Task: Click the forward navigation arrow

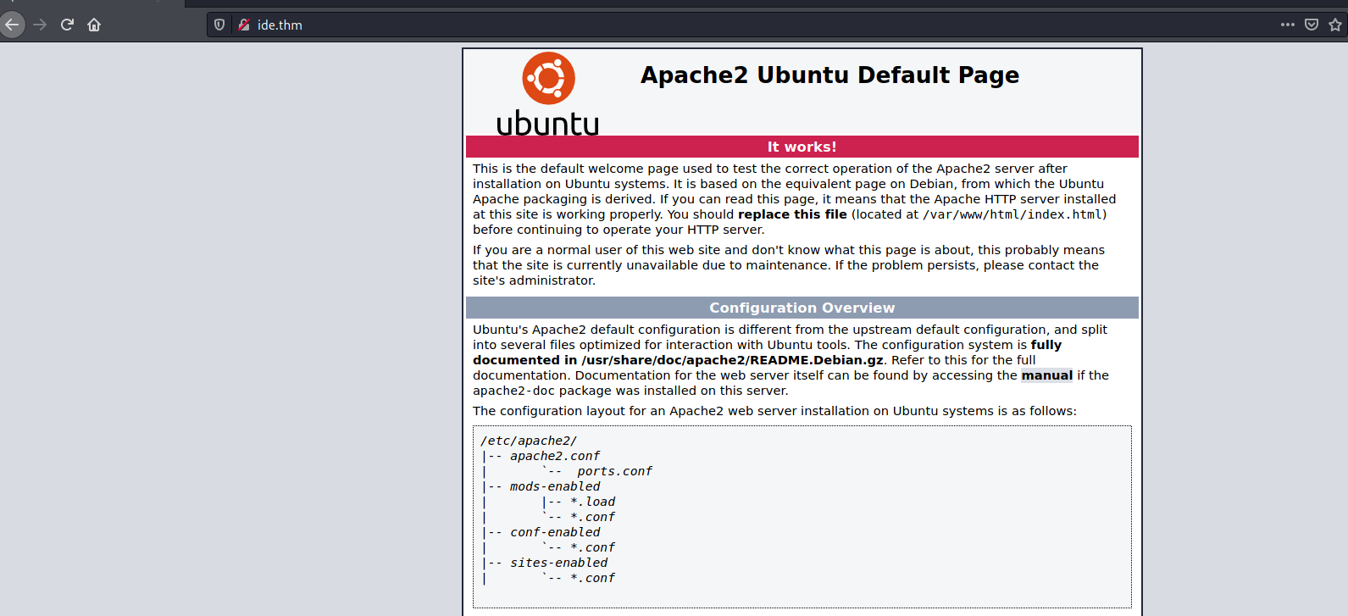Action: coord(40,25)
